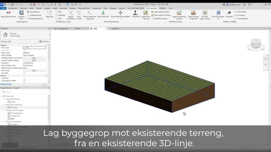Toggle the Crop View checkbox
This screenshot has height=152, width=271.
(x=25, y=78)
